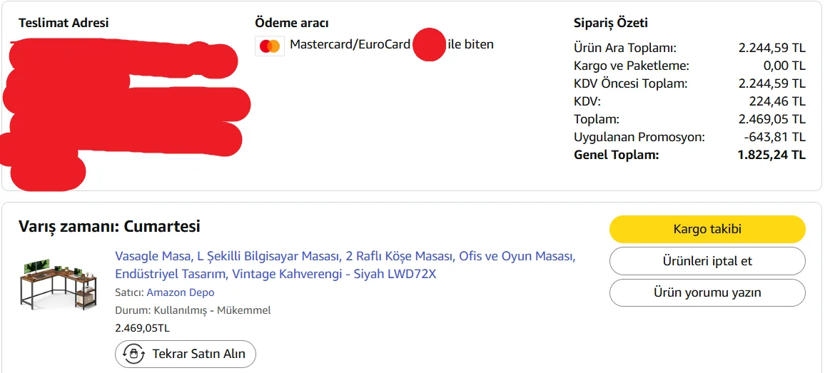This screenshot has width=830, height=373.
Task: Click the circular arrows icon beside Tekrar Satın Alın
Action: click(x=133, y=354)
